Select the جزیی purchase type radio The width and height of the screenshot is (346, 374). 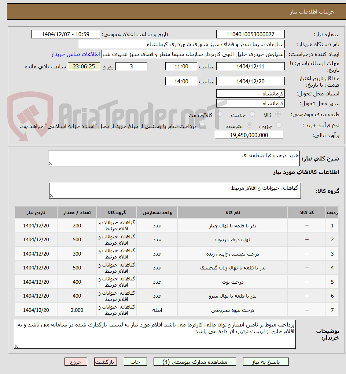tap(279, 125)
